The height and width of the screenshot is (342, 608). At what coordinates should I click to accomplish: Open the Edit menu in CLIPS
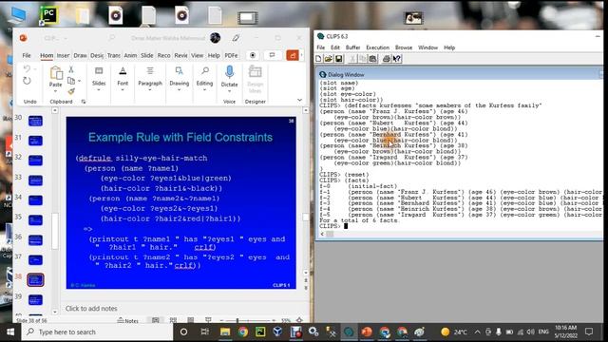[335, 47]
